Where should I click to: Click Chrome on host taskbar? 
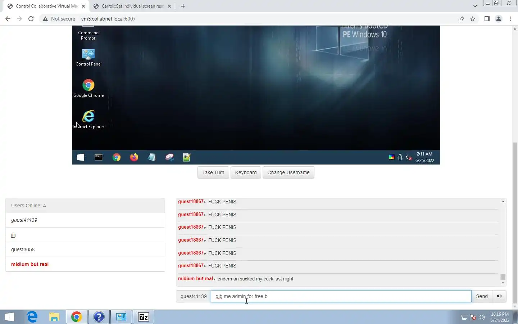coord(76,317)
